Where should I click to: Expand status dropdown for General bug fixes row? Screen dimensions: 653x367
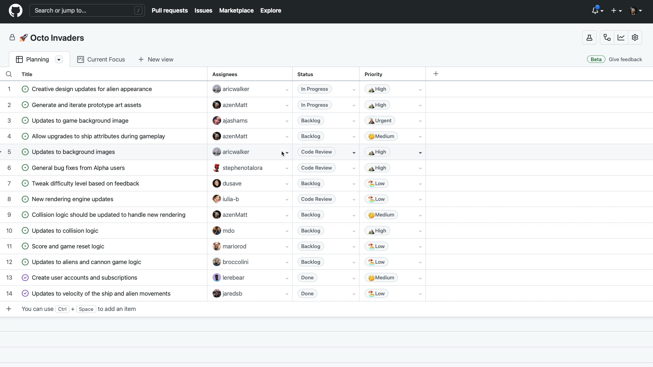[x=354, y=169]
